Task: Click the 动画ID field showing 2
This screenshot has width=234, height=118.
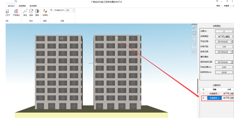Action: tap(224, 31)
